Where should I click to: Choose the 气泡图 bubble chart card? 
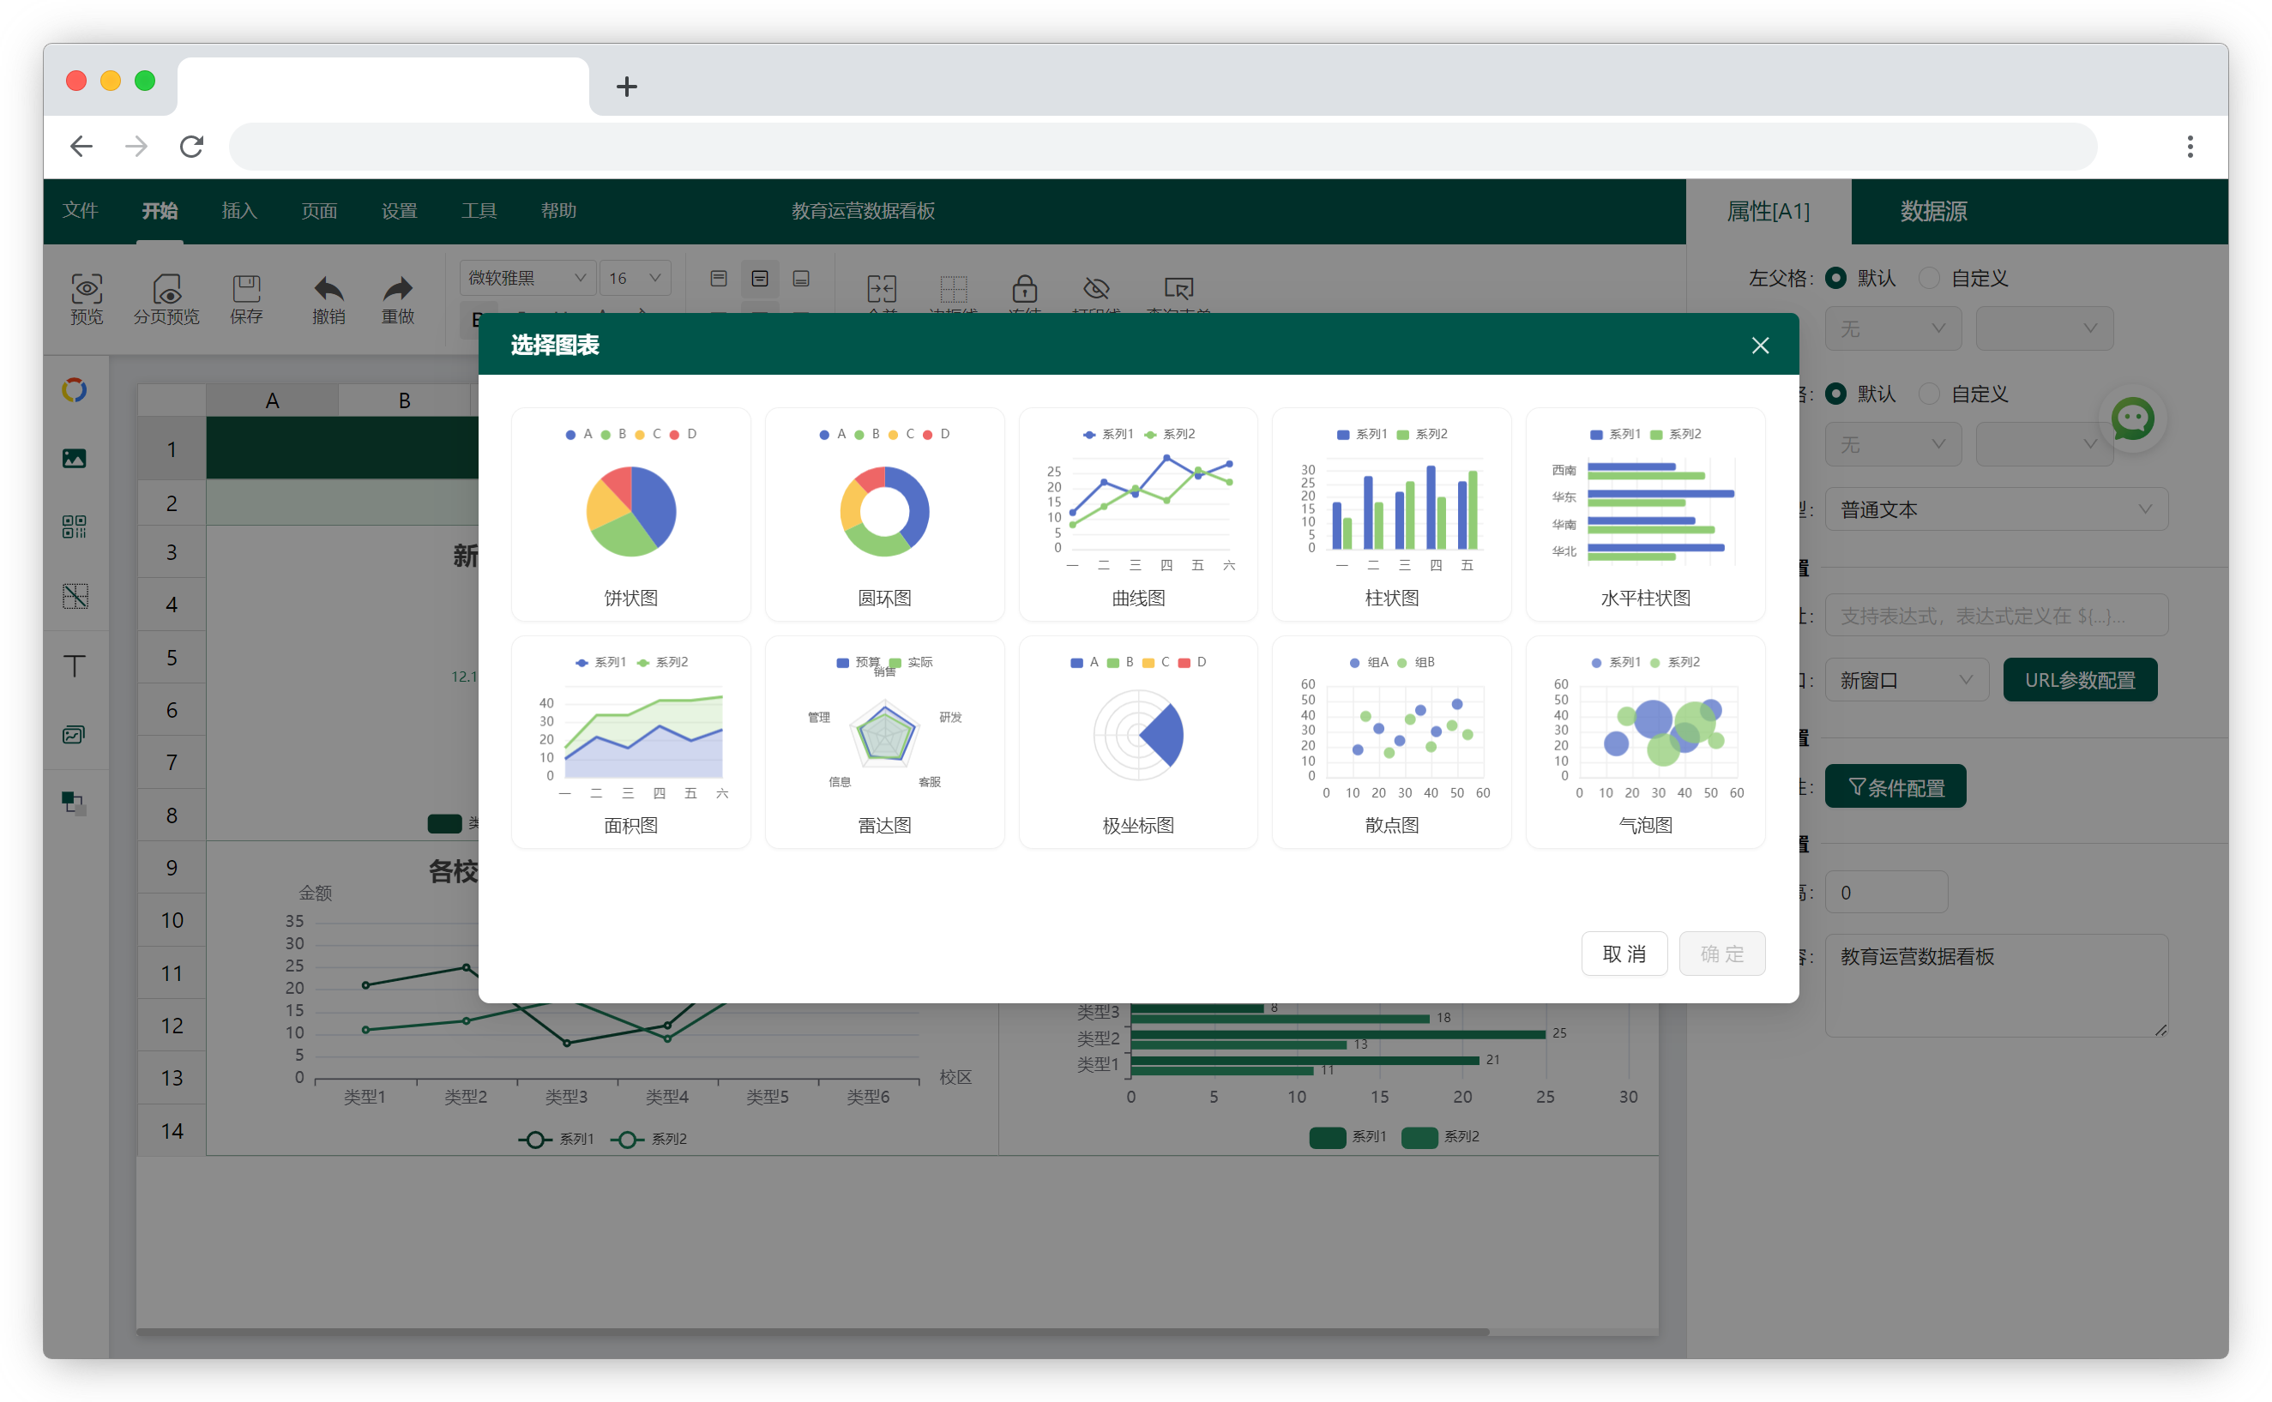1645,742
